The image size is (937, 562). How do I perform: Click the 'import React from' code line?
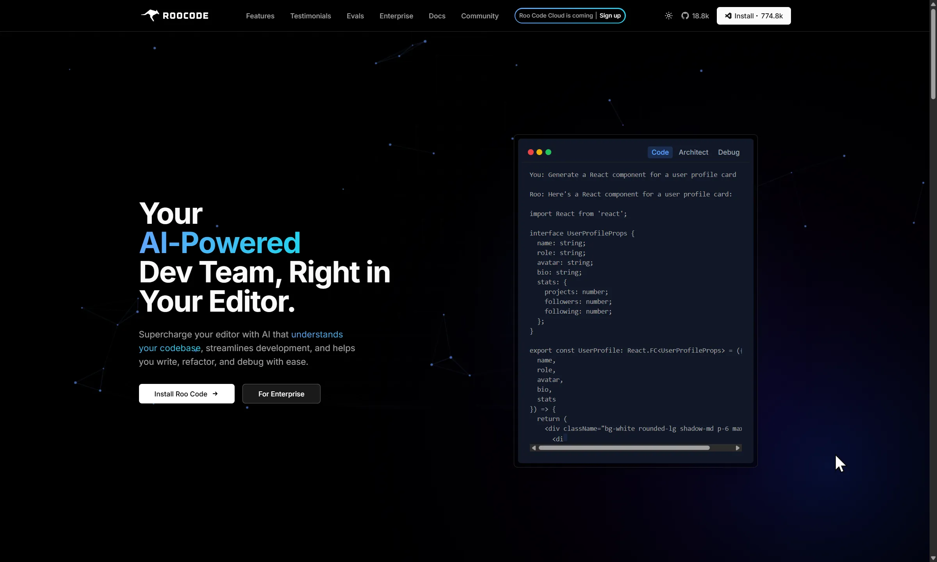pos(578,214)
